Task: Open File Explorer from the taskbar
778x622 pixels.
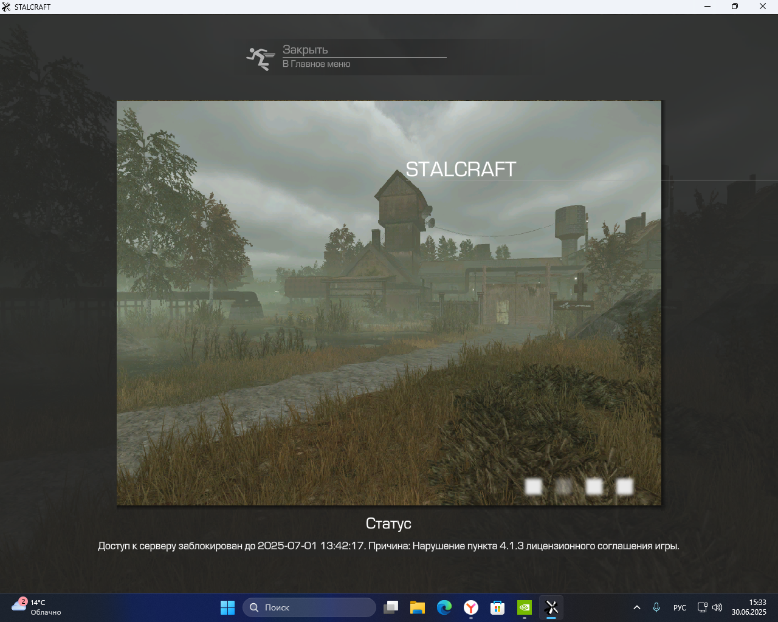Action: (x=418, y=607)
